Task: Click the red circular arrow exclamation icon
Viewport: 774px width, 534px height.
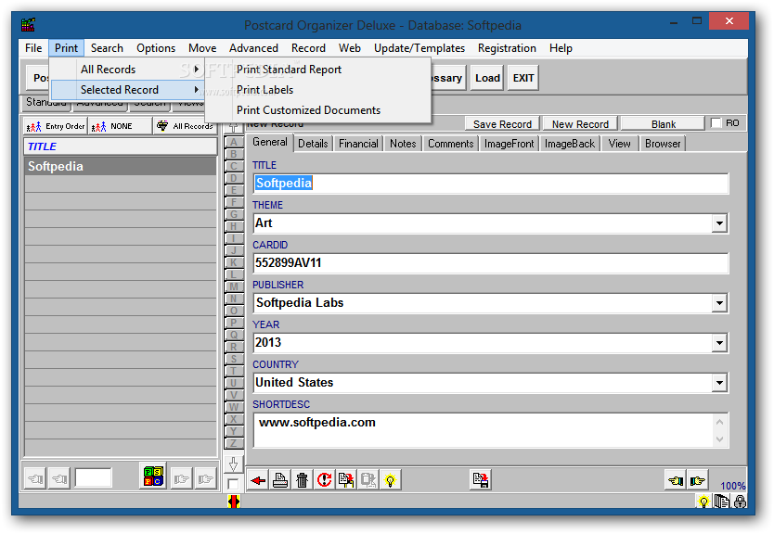Action: tap(324, 479)
